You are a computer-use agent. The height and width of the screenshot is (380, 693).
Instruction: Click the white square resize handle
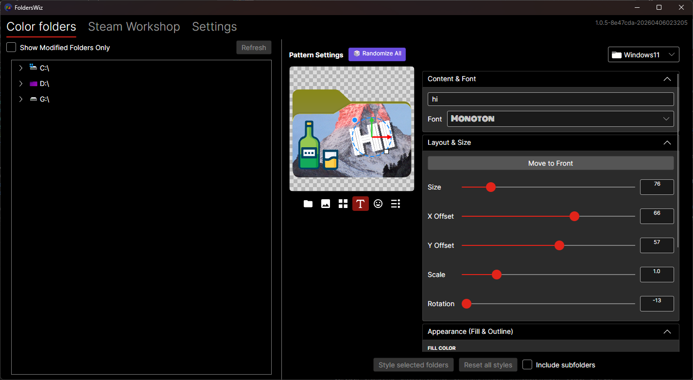386,152
